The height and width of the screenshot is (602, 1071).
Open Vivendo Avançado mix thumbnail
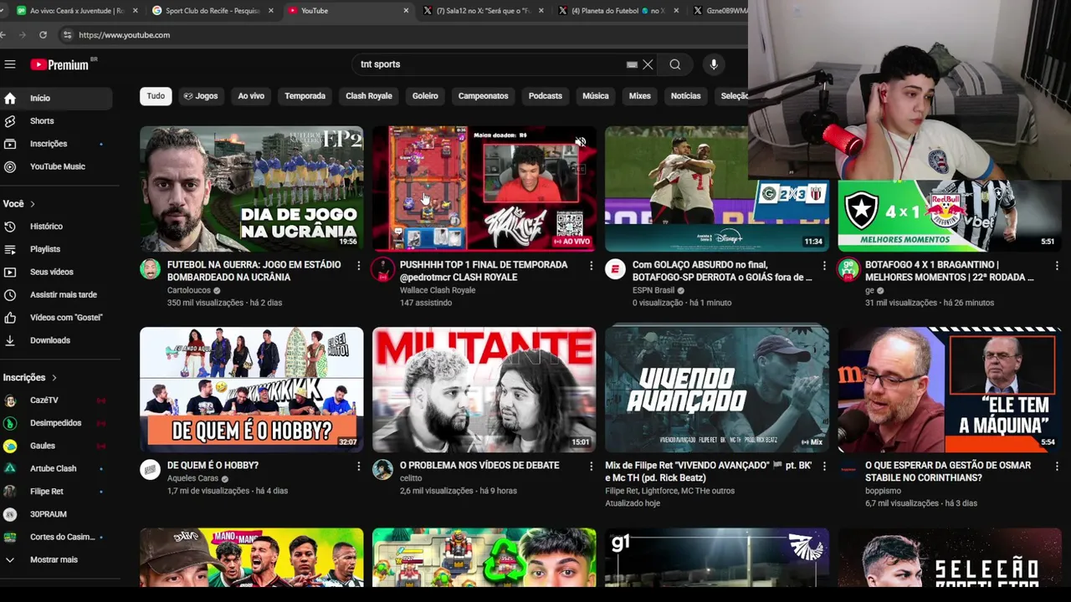click(x=716, y=389)
